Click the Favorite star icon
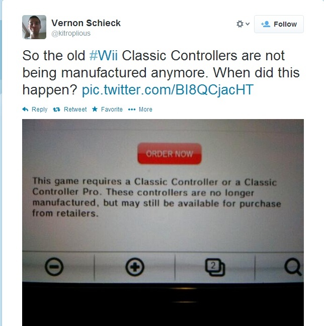Image resolution: width=324 pixels, height=326 pixels. [x=95, y=109]
